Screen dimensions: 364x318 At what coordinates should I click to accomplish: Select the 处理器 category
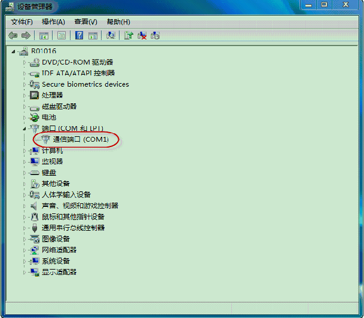tap(52, 95)
